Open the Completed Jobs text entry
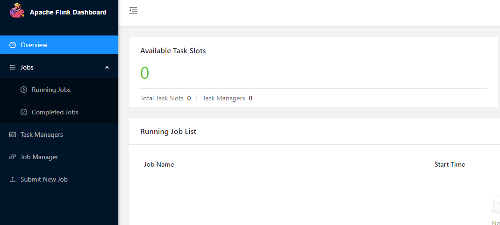This screenshot has width=500, height=225. pyautogui.click(x=55, y=112)
